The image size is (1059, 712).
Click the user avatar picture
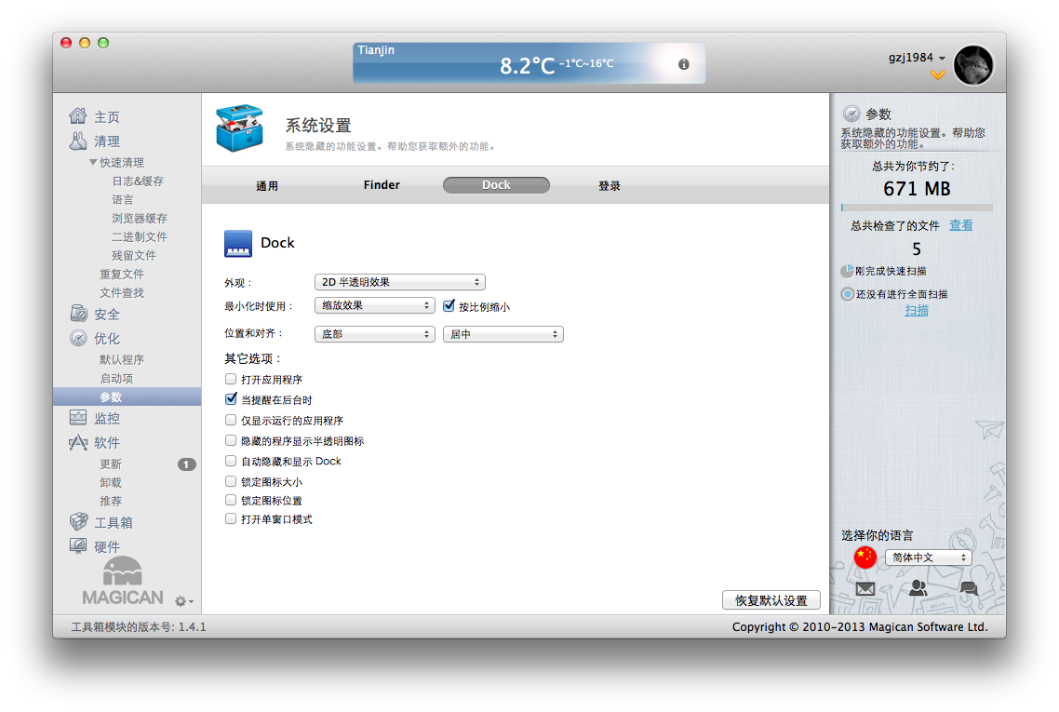[x=973, y=65]
